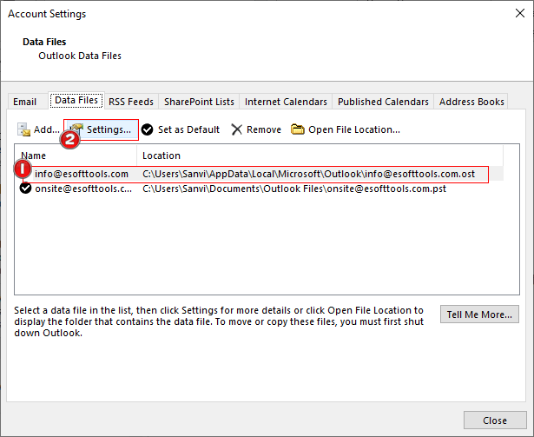Click the Settings toolbar icon
The height and width of the screenshot is (437, 534).
(77, 129)
